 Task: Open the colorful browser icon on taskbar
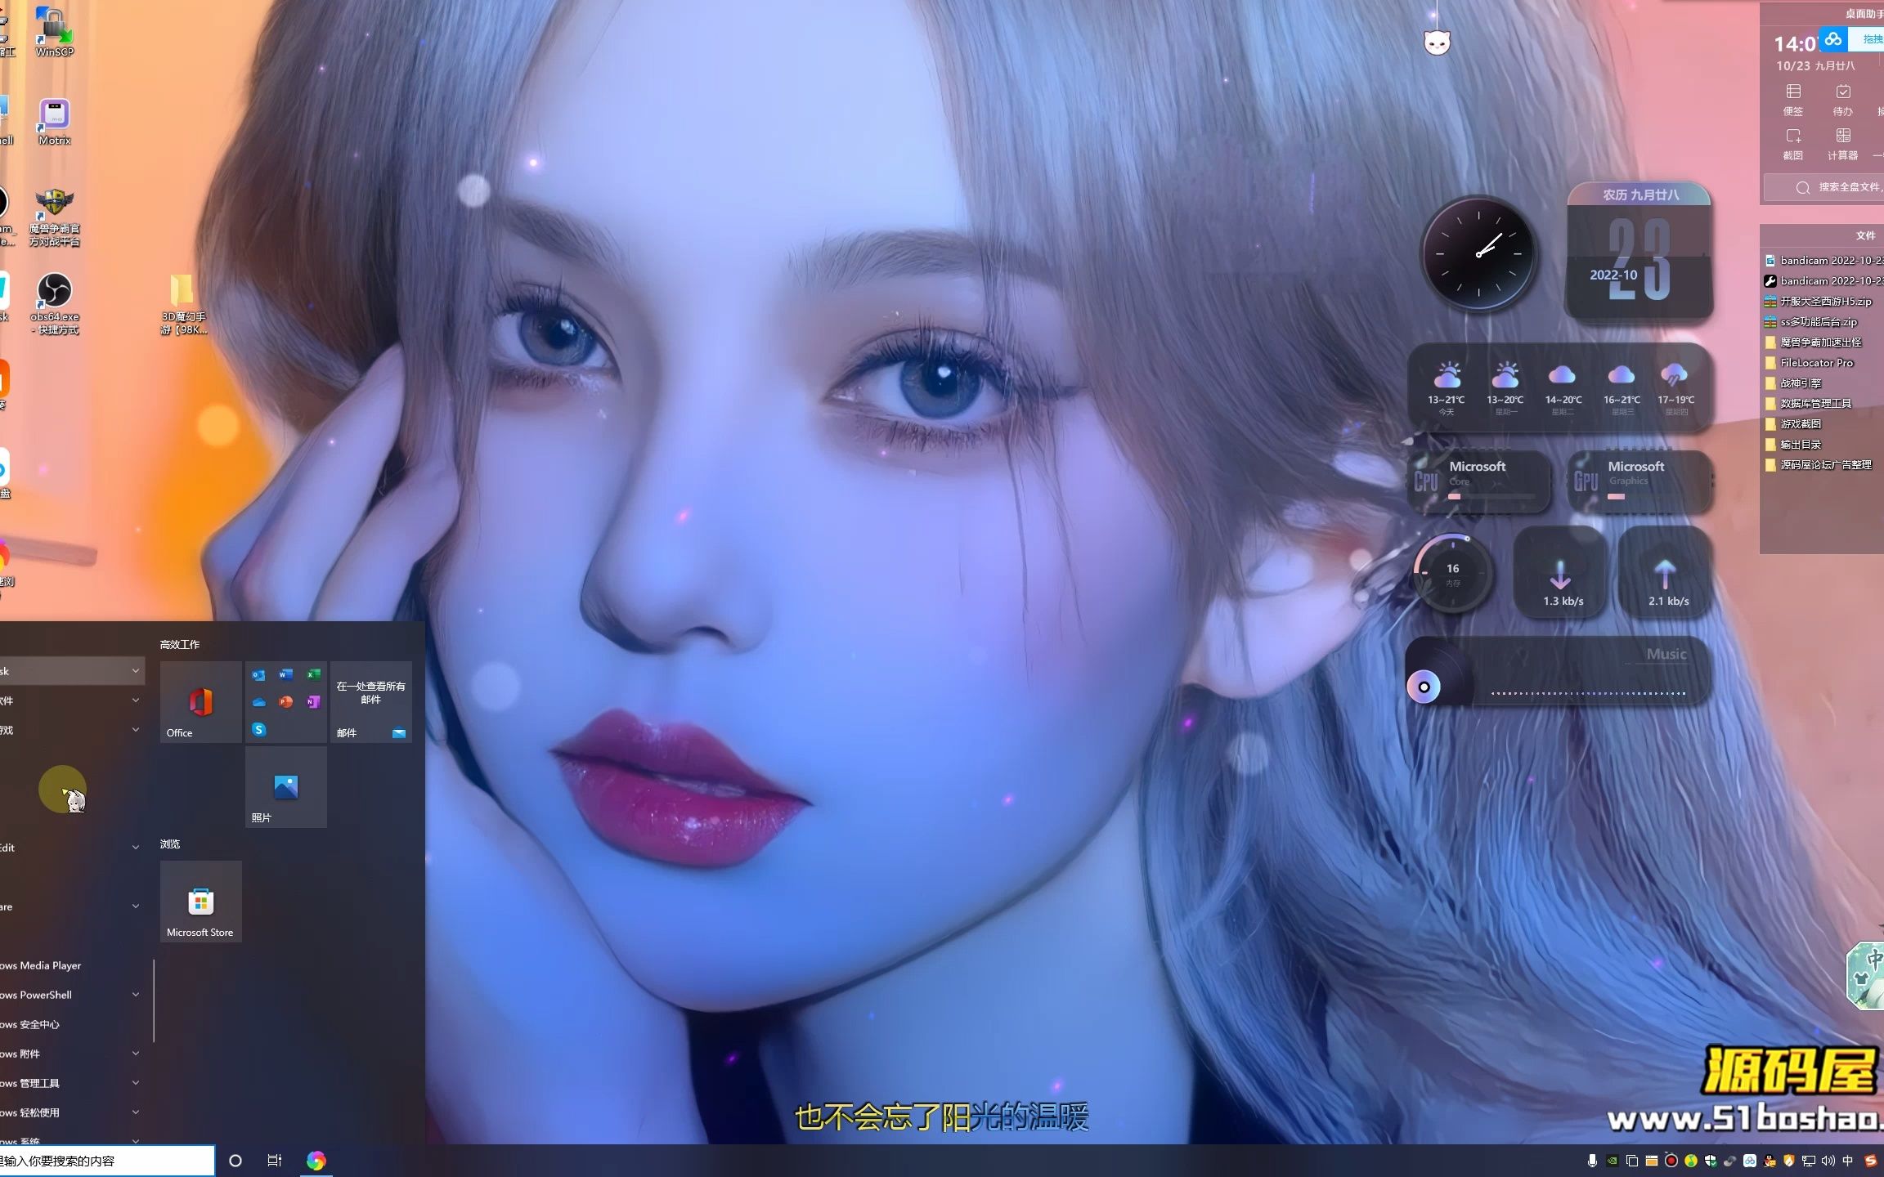[x=316, y=1161]
